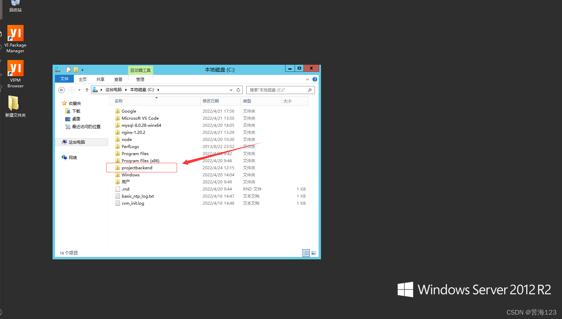
Task: Open 最近访问的位置 in navigation pane
Action: click(83, 126)
